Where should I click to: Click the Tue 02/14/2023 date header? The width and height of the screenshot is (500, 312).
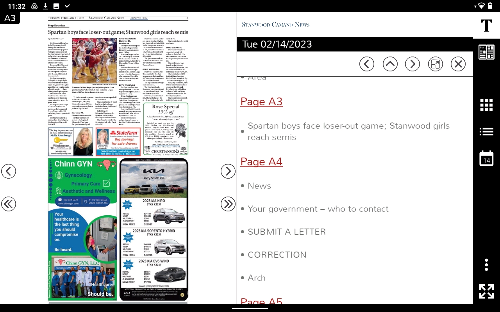tap(277, 44)
